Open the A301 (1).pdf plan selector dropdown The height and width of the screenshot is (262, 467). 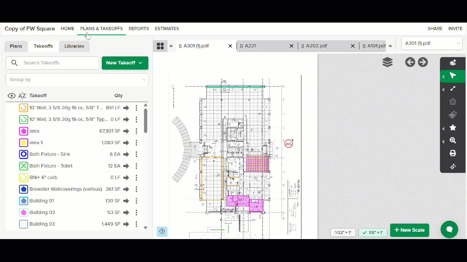pos(432,43)
